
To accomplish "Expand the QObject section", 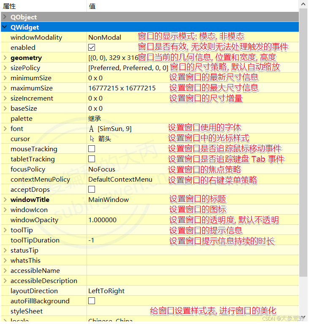I will coord(5,17).
